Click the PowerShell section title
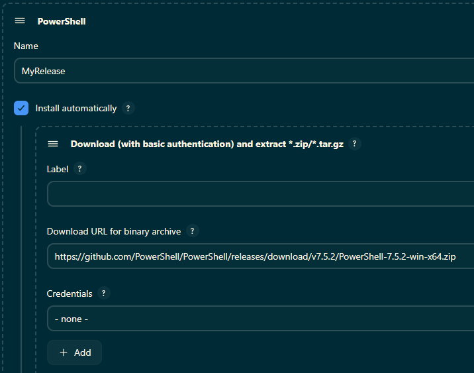The width and height of the screenshot is (474, 373). coord(62,21)
